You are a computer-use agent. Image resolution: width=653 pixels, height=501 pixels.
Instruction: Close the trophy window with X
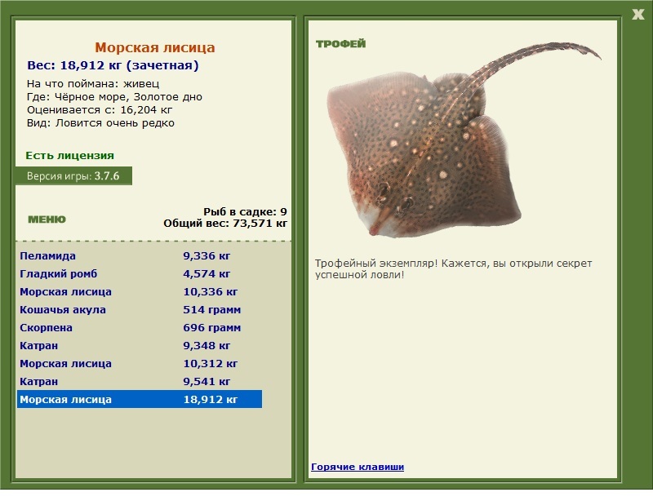coord(637,15)
